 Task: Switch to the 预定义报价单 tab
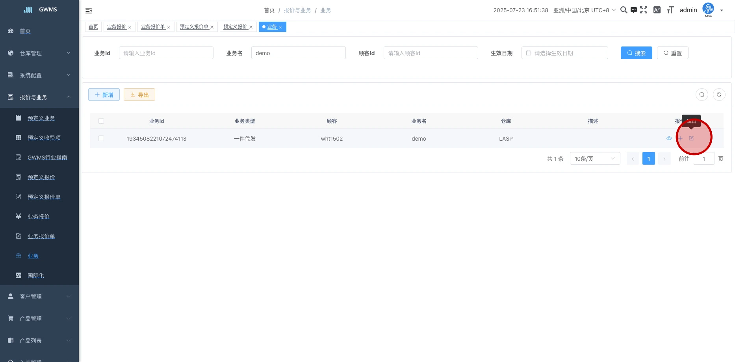(194, 27)
